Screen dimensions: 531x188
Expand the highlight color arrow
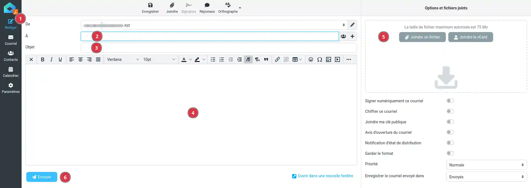[204, 59]
